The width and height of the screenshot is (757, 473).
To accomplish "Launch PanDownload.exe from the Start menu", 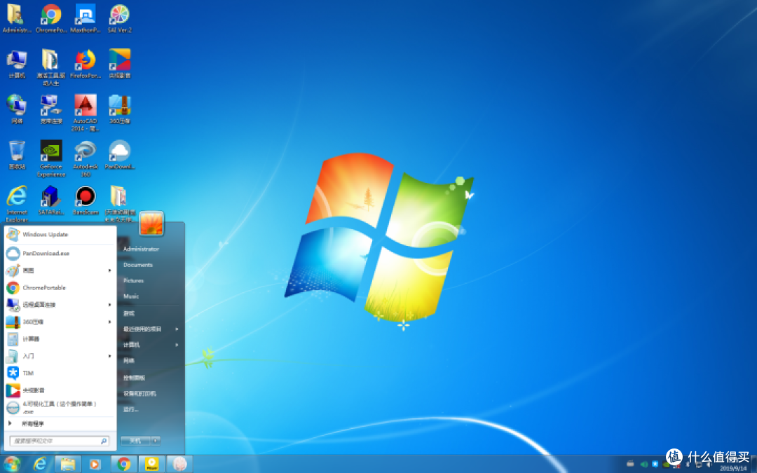I will click(60, 254).
